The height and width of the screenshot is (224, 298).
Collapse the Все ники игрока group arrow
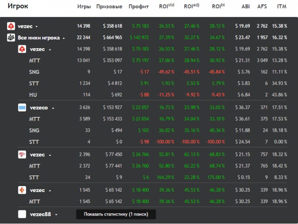click(64, 38)
